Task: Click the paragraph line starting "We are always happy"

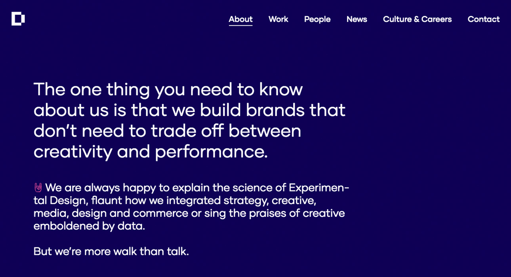Action: pyautogui.click(x=197, y=188)
